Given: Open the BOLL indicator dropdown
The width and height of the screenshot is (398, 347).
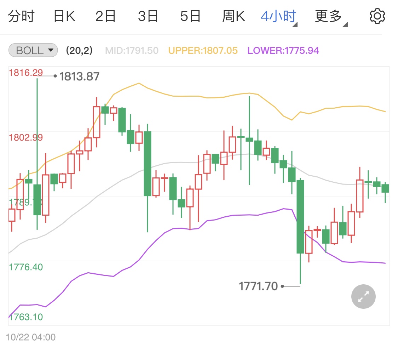Looking at the screenshot, I should [33, 50].
